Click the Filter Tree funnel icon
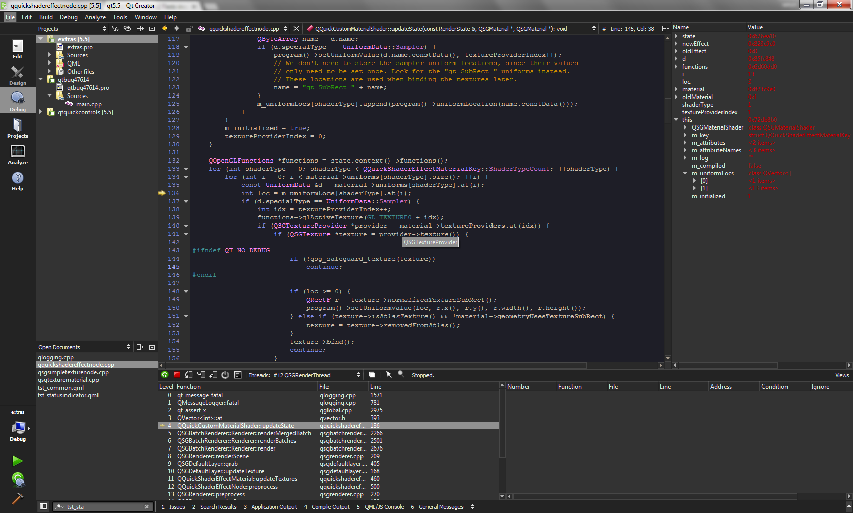 115,29
